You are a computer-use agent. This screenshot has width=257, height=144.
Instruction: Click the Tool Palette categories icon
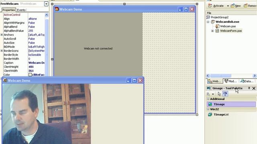click(208, 94)
